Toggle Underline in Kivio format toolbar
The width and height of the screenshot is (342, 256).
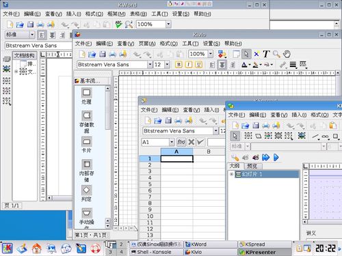pos(198,65)
